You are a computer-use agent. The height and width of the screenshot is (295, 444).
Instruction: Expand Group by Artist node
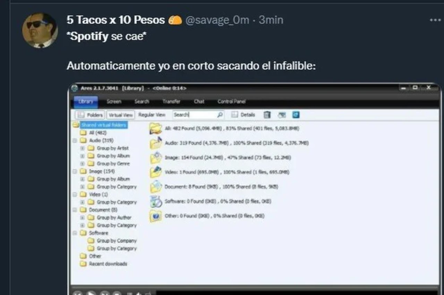pos(82,148)
